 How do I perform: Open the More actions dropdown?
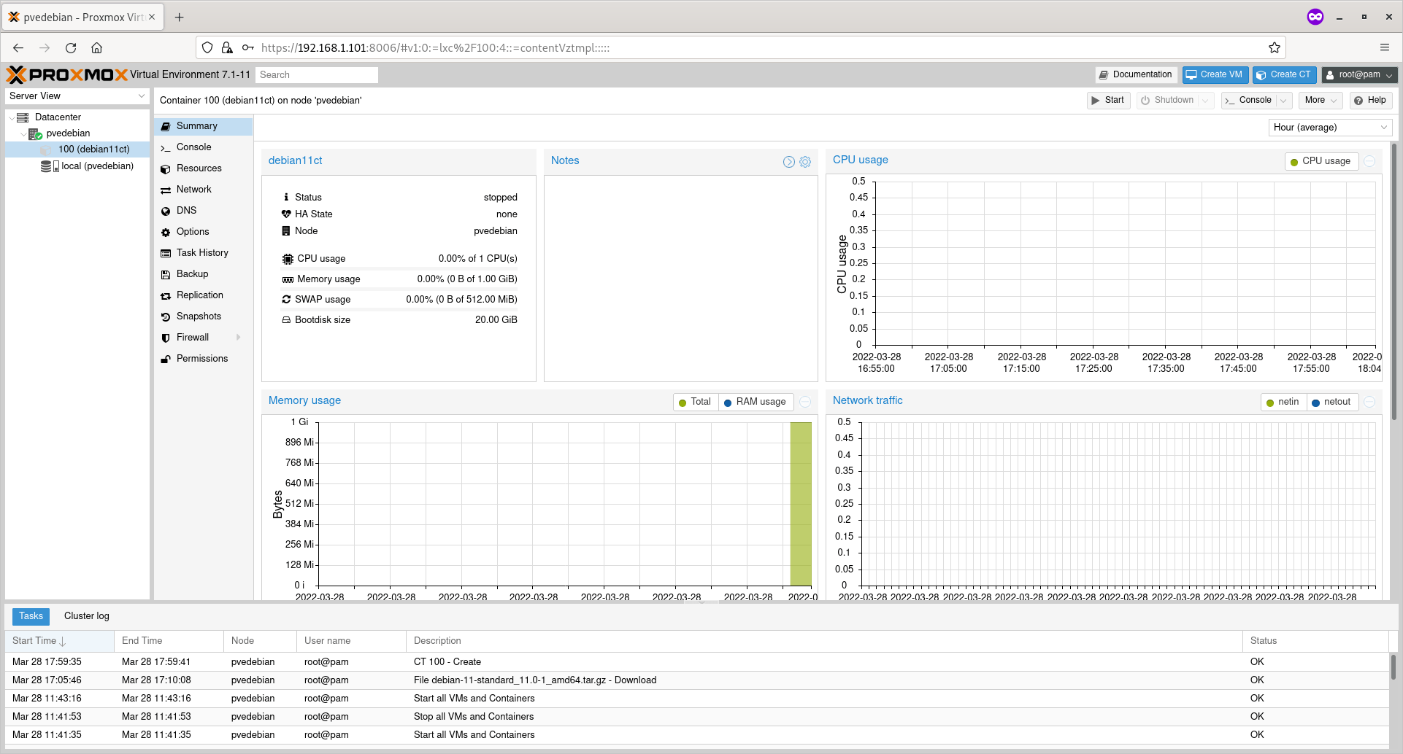1321,101
